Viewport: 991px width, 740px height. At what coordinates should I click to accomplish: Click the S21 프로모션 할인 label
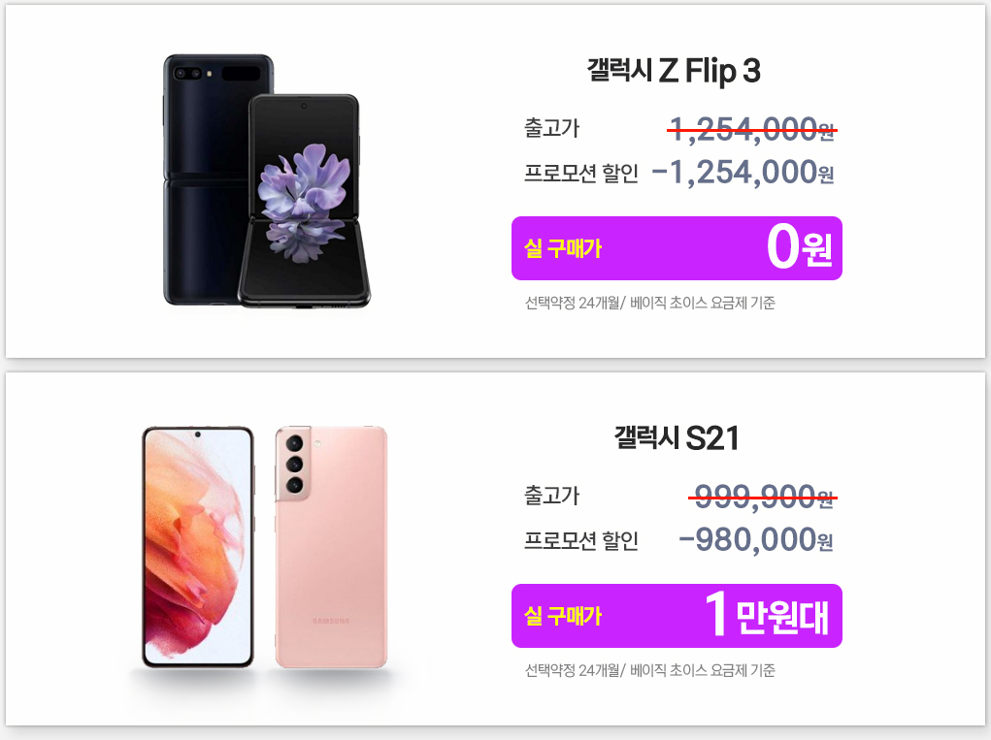(581, 540)
